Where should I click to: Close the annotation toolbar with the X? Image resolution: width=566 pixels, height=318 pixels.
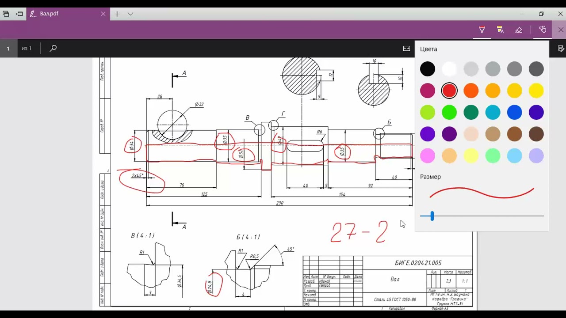click(x=561, y=30)
